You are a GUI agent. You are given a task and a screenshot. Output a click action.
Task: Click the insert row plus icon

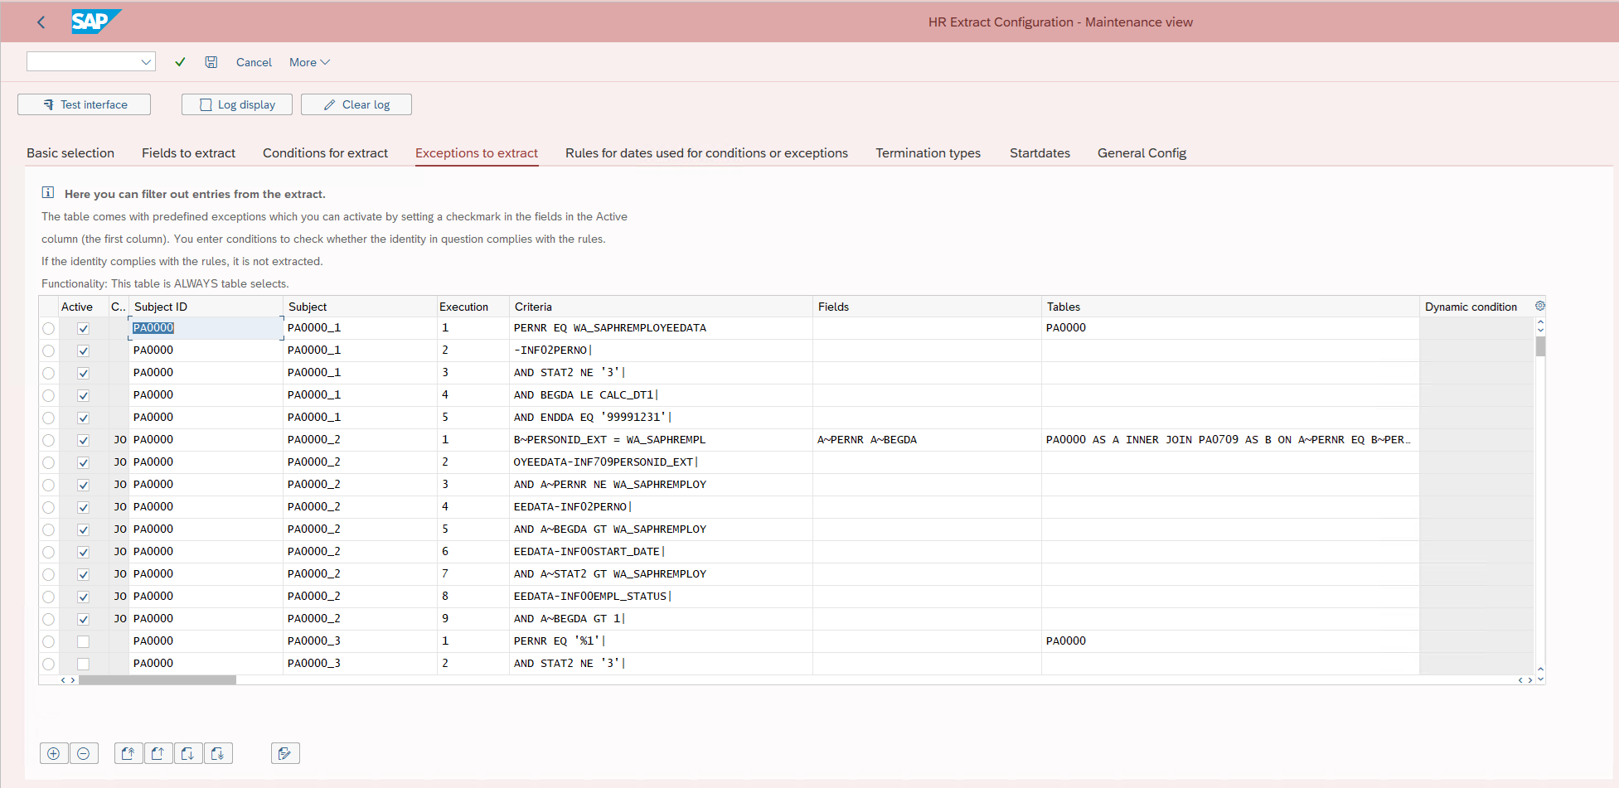(54, 753)
